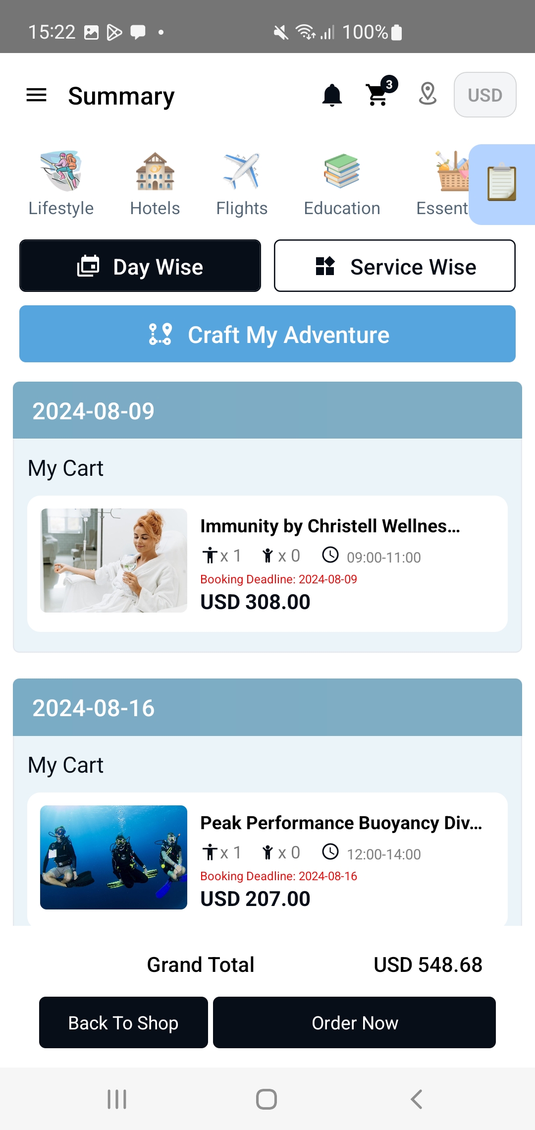Screen dimensions: 535x1130
Task: Open the shopping cart with 3 items
Action: pos(379,94)
